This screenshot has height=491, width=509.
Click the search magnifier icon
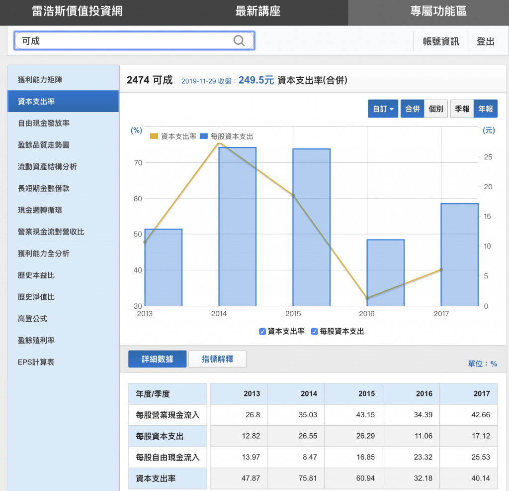coord(239,41)
